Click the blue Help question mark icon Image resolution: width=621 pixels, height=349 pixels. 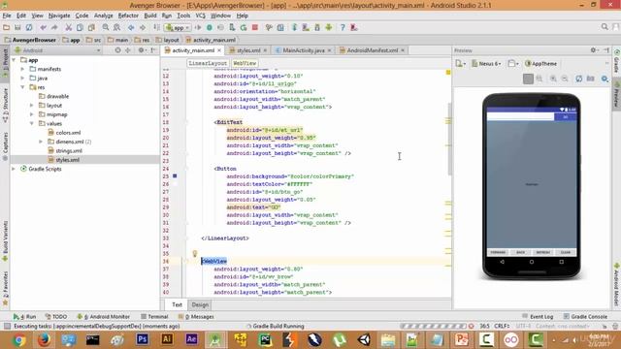(343, 28)
